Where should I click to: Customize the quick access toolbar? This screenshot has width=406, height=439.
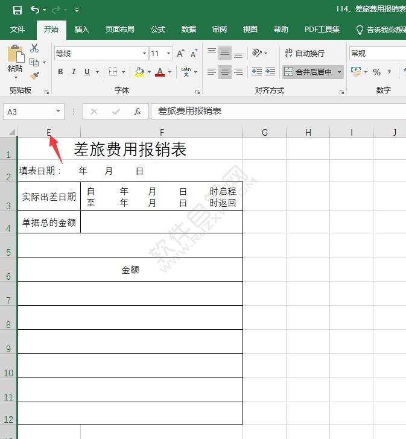pyautogui.click(x=77, y=10)
